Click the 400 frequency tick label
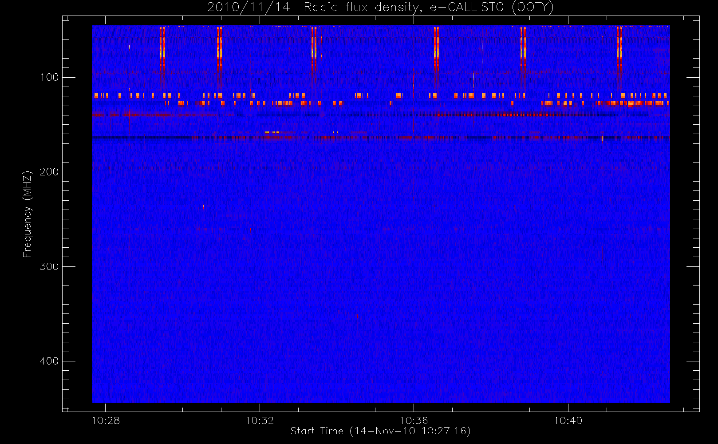Screen dimensions: 718x444 pyautogui.click(x=49, y=361)
